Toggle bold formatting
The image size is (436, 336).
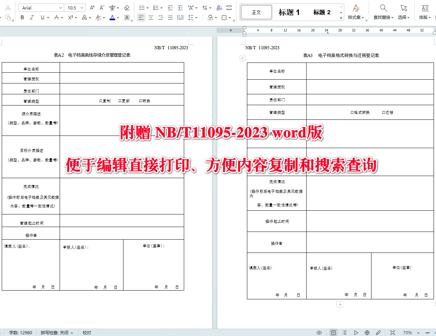tap(22, 17)
